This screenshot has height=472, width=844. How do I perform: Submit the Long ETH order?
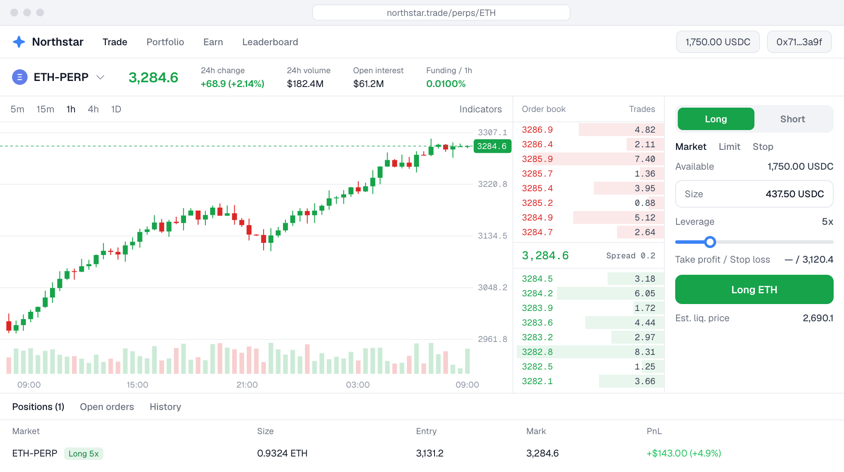click(x=754, y=289)
